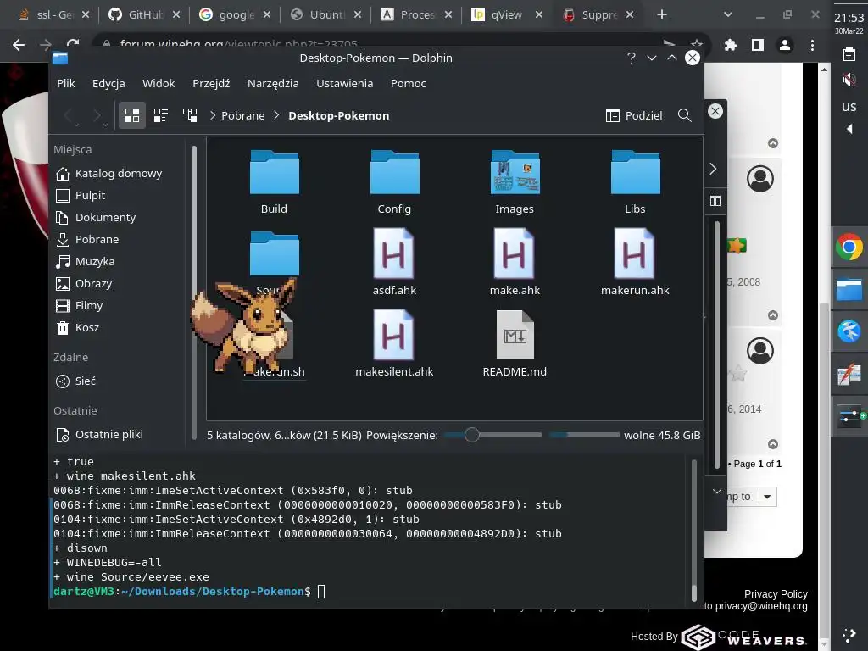Open the file manager panel launcher
Screen dimensions: 868x651
point(849,290)
